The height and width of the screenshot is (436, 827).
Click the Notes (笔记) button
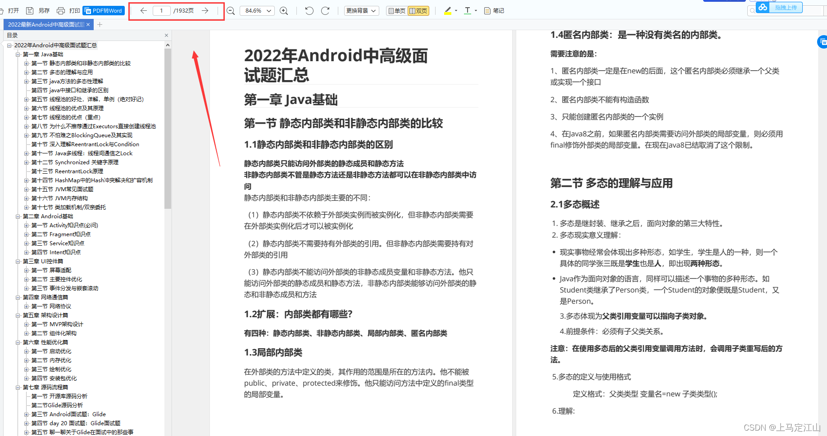[x=494, y=10]
